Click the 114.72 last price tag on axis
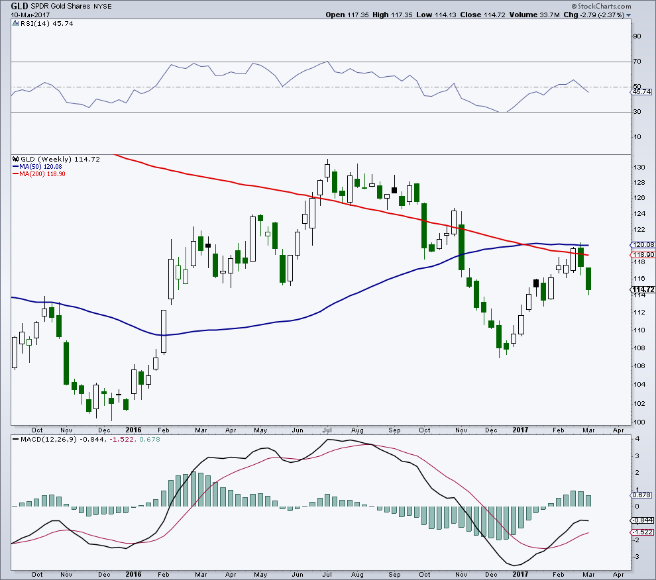Screen dimensions: 656x580 [643, 289]
